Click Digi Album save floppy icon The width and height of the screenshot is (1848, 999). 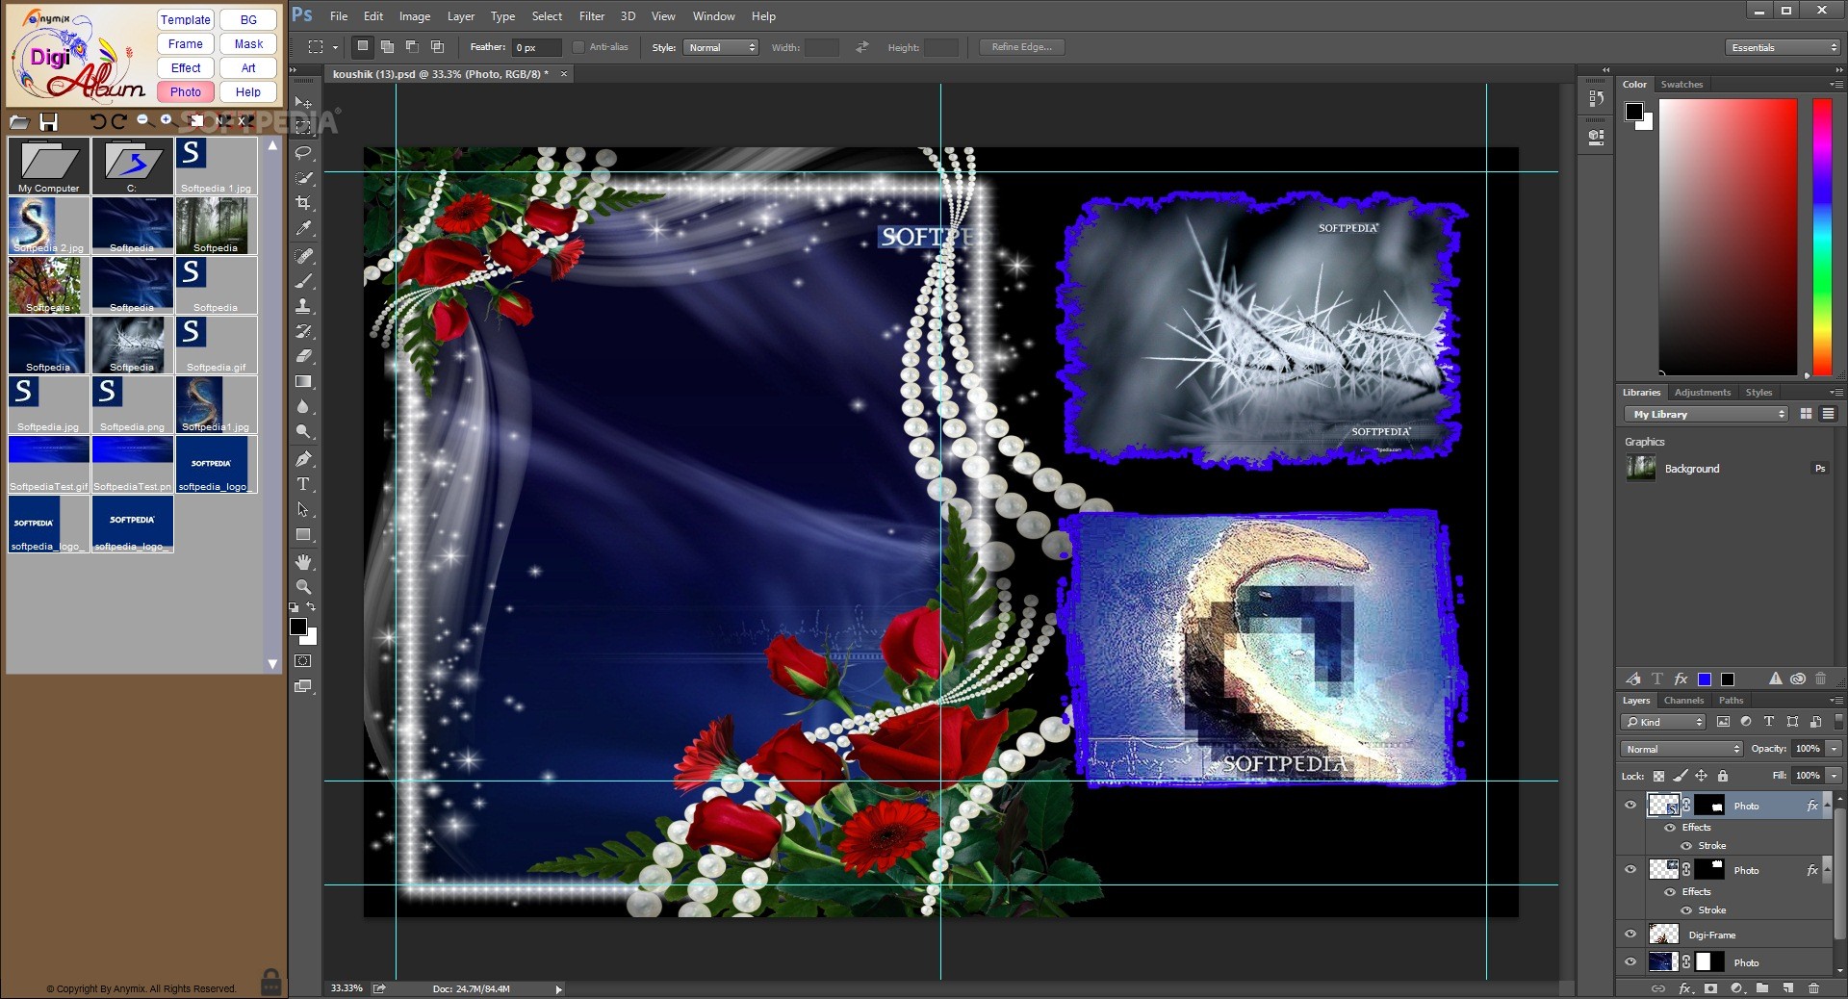tap(49, 121)
